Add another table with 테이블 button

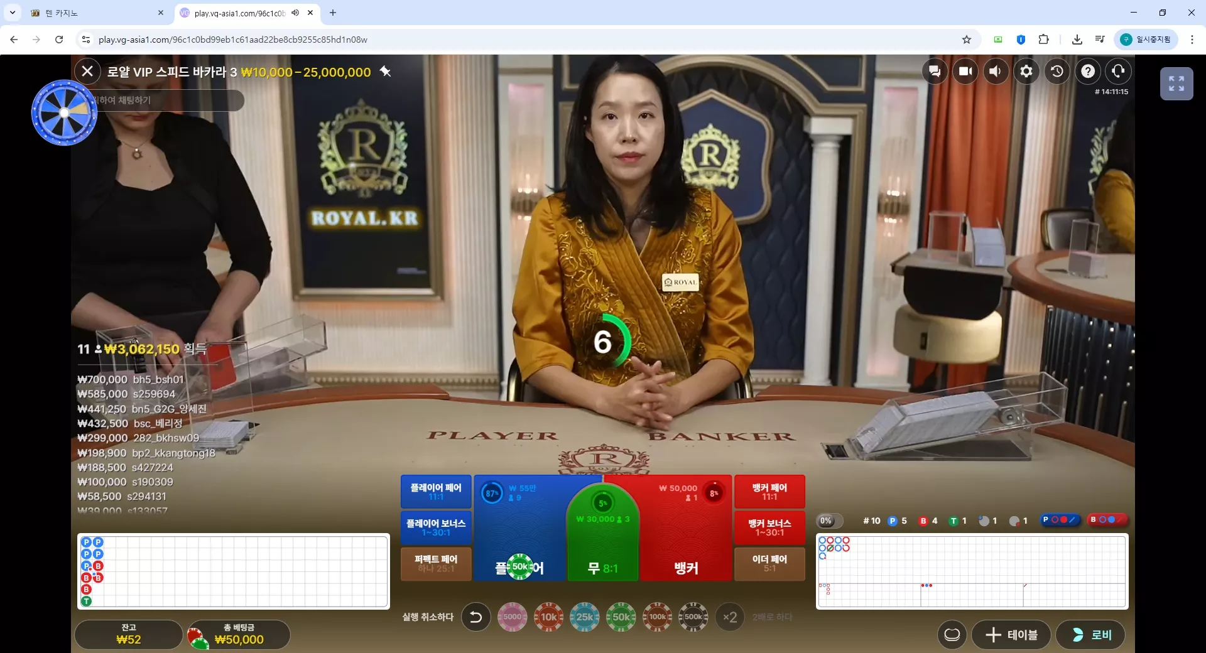click(x=1012, y=635)
